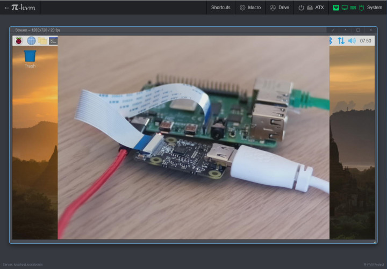Switch Stream window to full screen

pos(333,30)
